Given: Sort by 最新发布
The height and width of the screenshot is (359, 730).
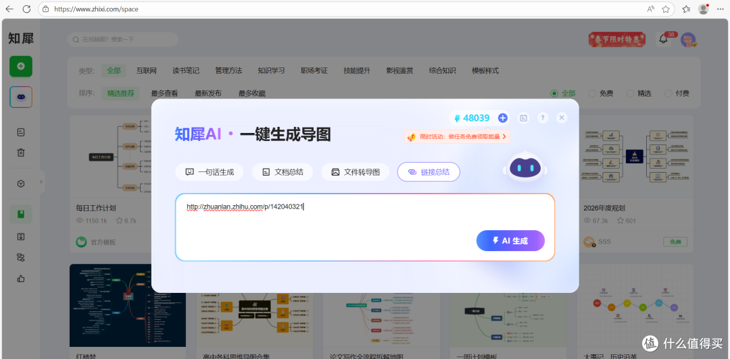Looking at the screenshot, I should point(208,93).
